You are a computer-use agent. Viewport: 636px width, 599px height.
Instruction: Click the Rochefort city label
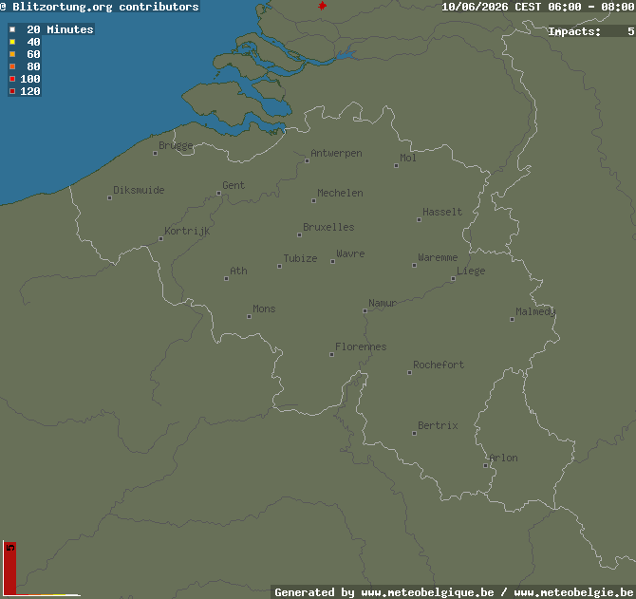439,365
